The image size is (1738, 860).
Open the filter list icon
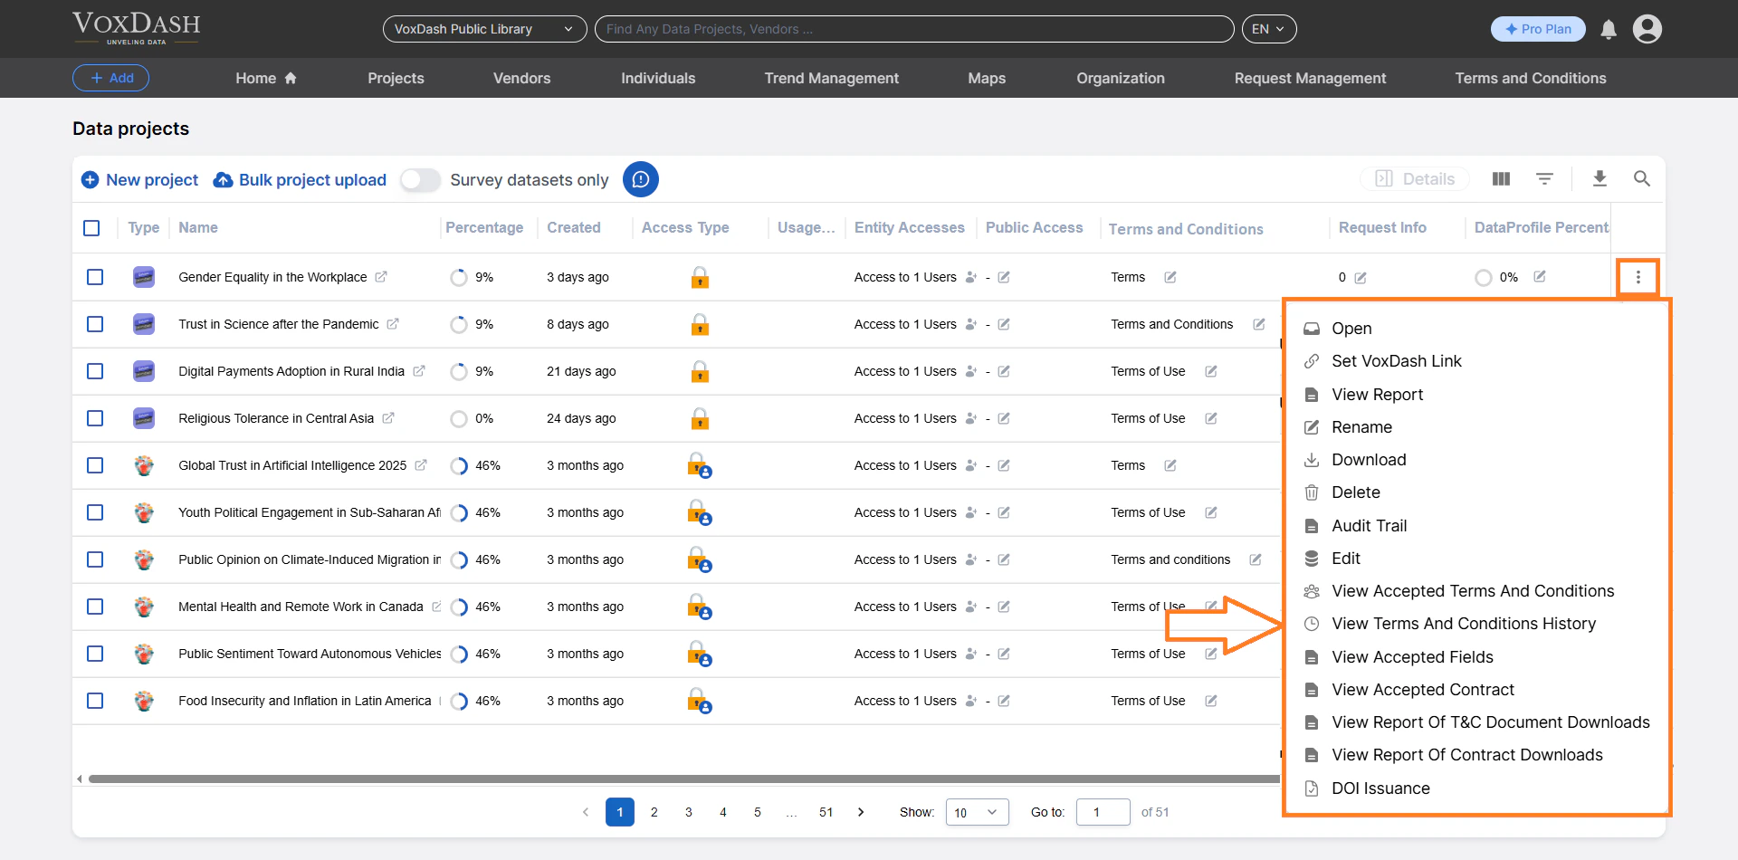pos(1545,179)
